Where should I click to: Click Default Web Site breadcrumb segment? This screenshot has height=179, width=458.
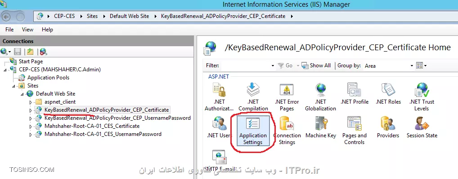click(130, 16)
